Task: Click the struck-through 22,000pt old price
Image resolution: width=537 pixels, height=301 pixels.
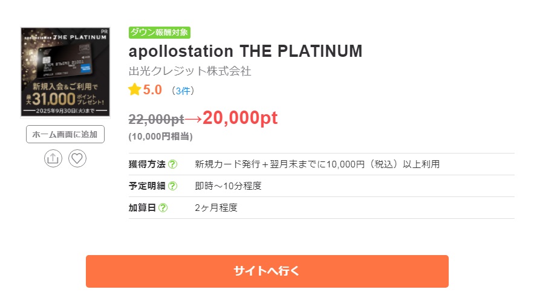Action: pos(156,119)
